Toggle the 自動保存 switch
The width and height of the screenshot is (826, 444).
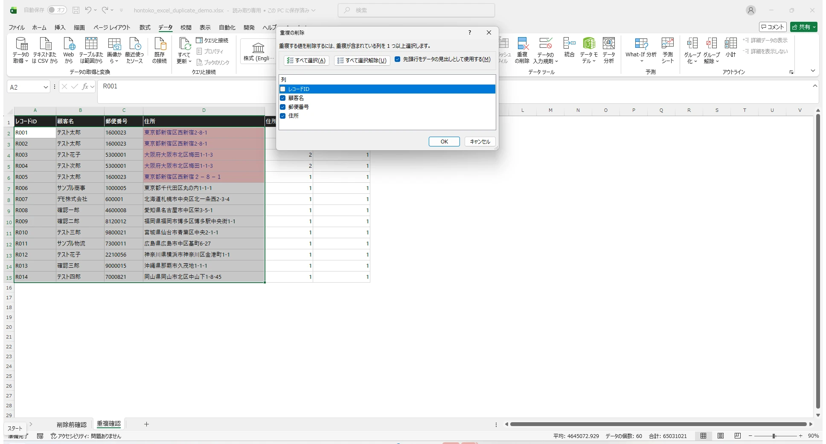pyautogui.click(x=57, y=10)
